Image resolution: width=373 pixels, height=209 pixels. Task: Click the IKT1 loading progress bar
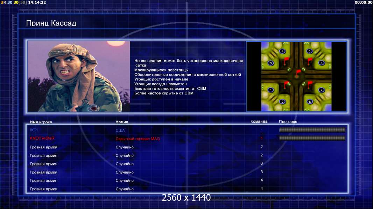[312, 130]
